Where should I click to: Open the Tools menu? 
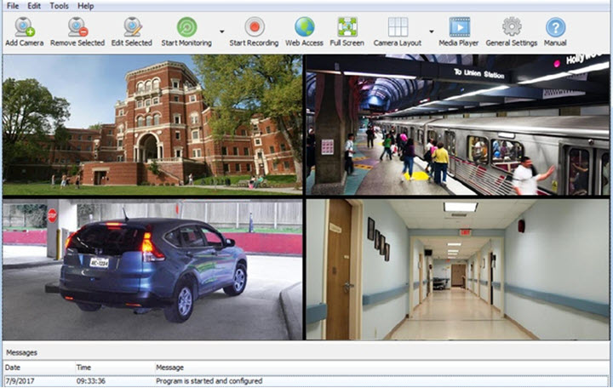click(59, 6)
